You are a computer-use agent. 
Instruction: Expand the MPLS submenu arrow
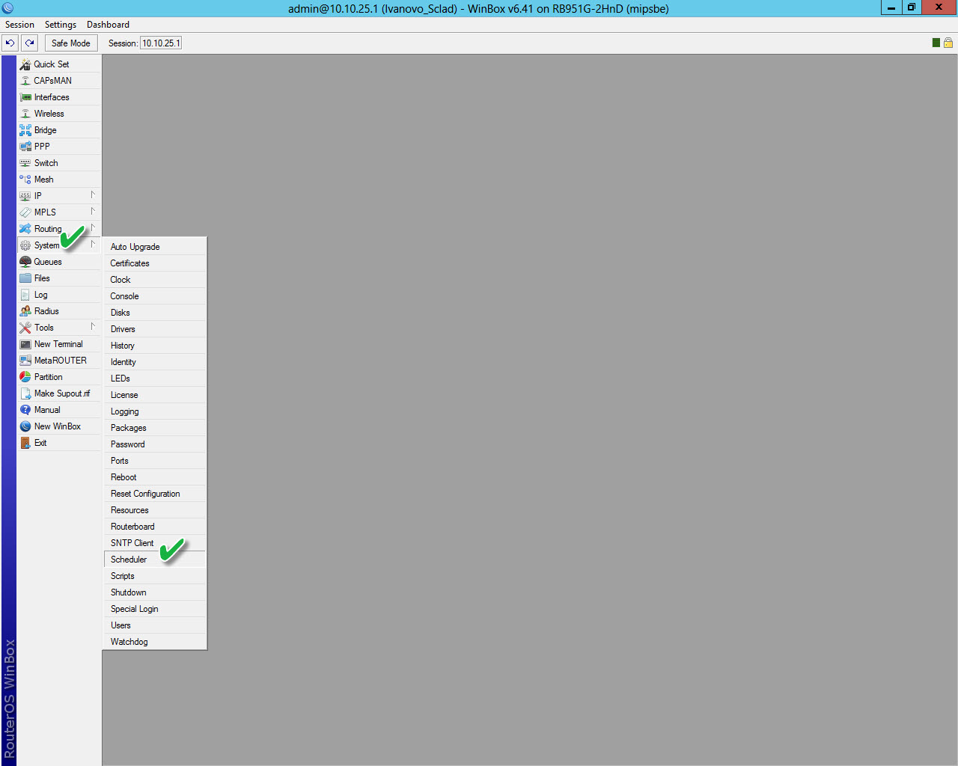93,211
